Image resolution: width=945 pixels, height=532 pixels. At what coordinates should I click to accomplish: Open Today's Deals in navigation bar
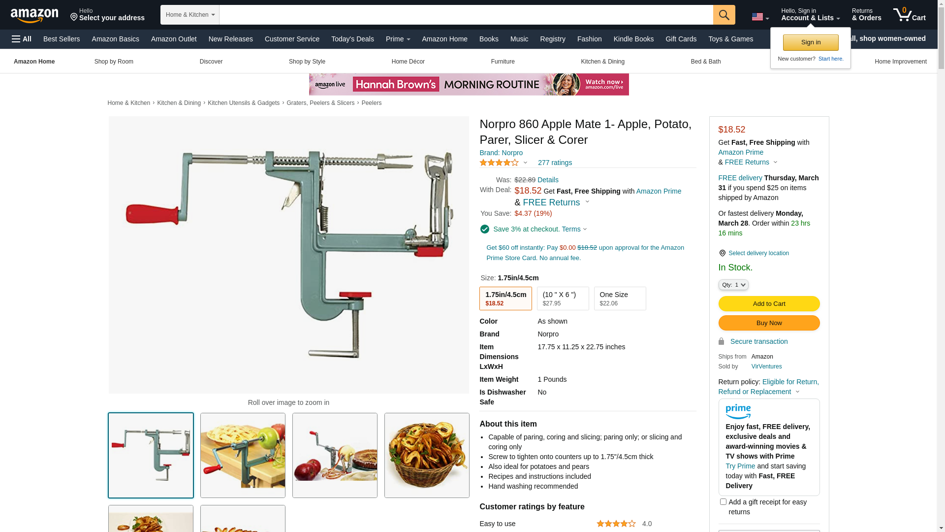click(352, 39)
